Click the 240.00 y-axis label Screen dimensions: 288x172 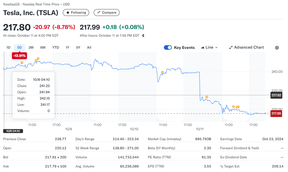click(277, 72)
